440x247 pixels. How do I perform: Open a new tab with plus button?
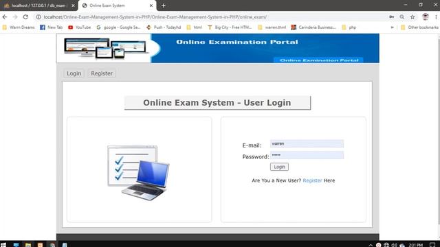point(164,5)
